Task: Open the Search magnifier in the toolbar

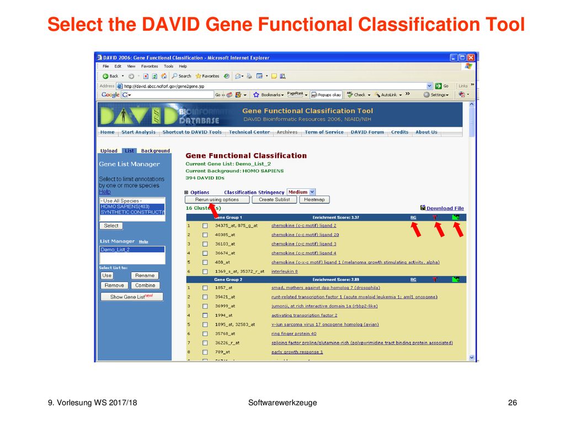Action: coord(174,76)
